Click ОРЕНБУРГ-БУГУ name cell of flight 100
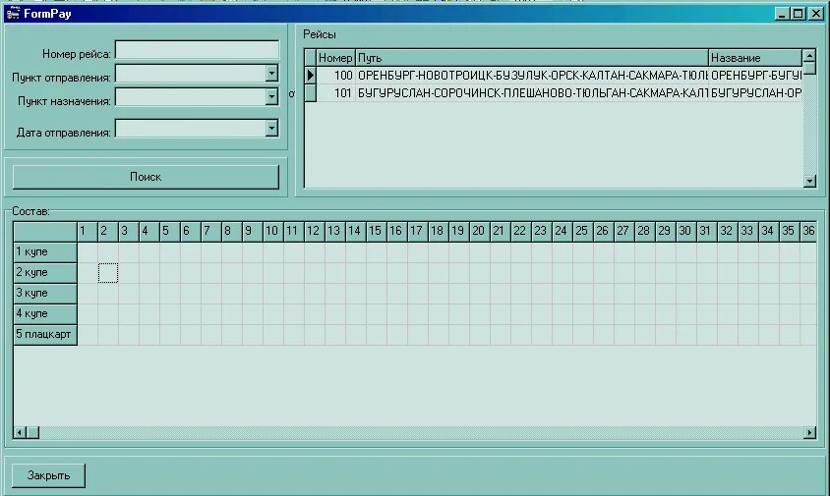The width and height of the screenshot is (830, 496). click(x=755, y=75)
